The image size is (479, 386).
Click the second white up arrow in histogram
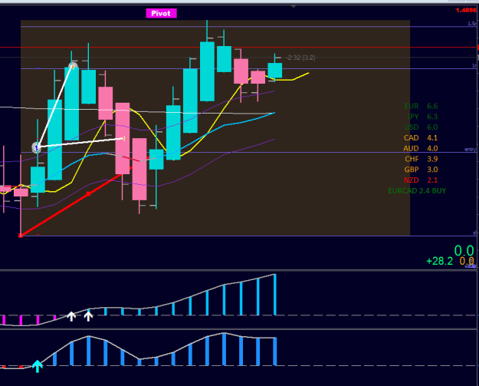point(88,317)
